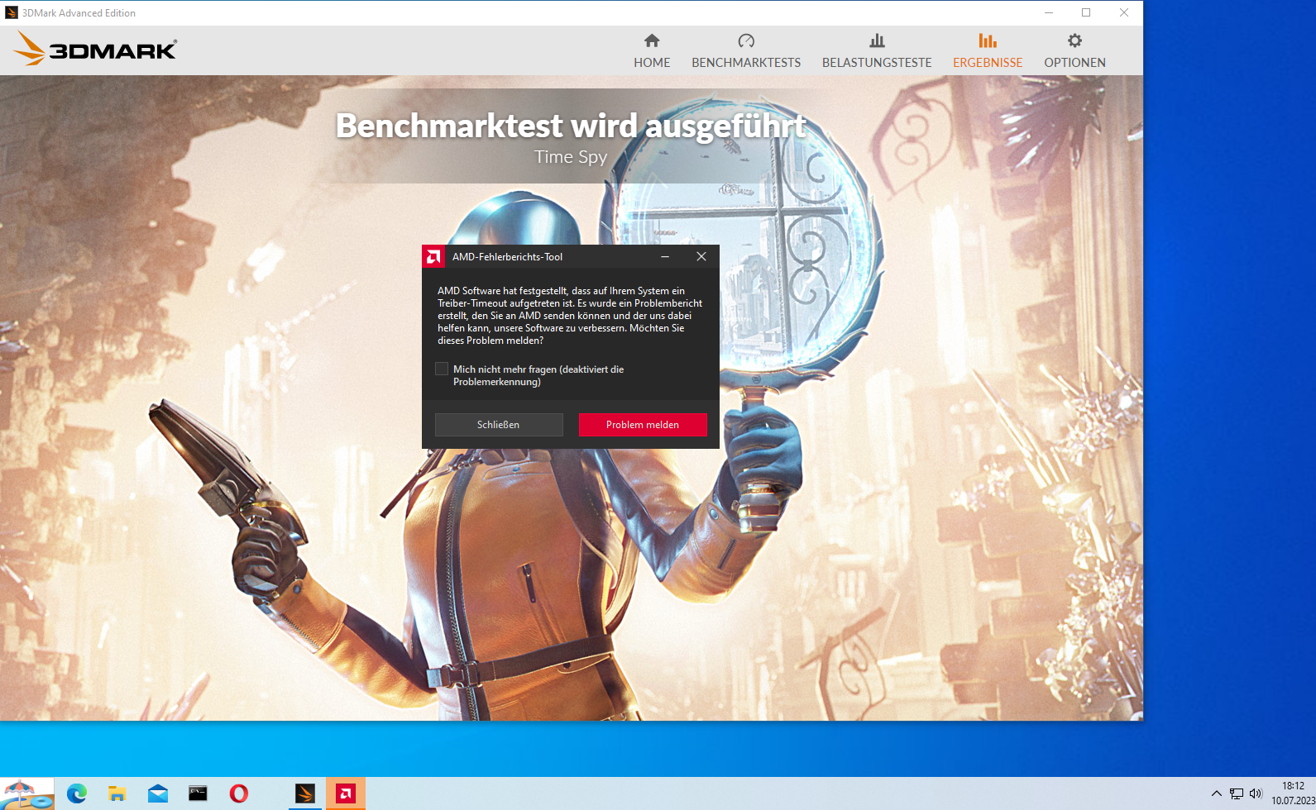Click the 'Benchmarktest wird ausgeführt' heading
The height and width of the screenshot is (810, 1316).
point(571,126)
